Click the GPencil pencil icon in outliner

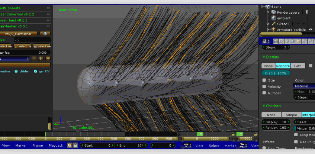(274, 24)
